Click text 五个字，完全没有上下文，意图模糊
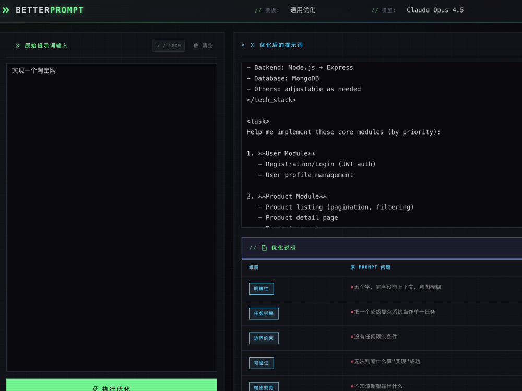This screenshot has width=522, height=391. click(397, 287)
